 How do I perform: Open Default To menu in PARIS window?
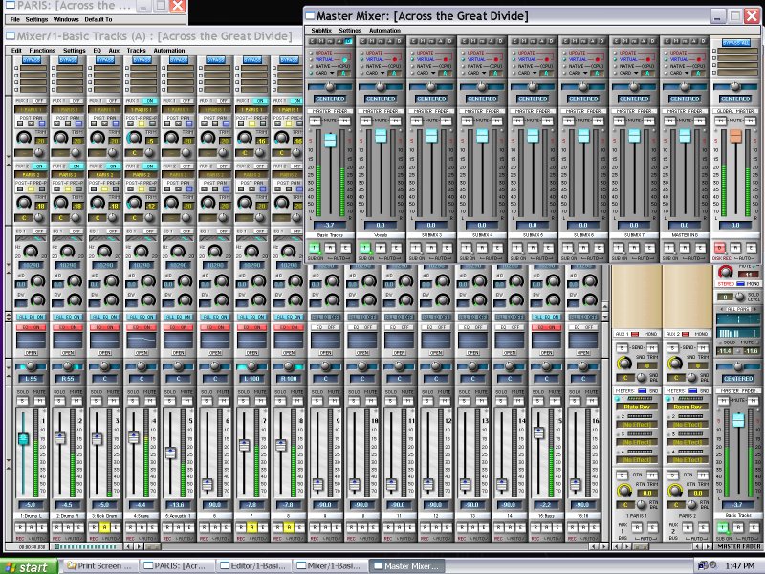98,19
